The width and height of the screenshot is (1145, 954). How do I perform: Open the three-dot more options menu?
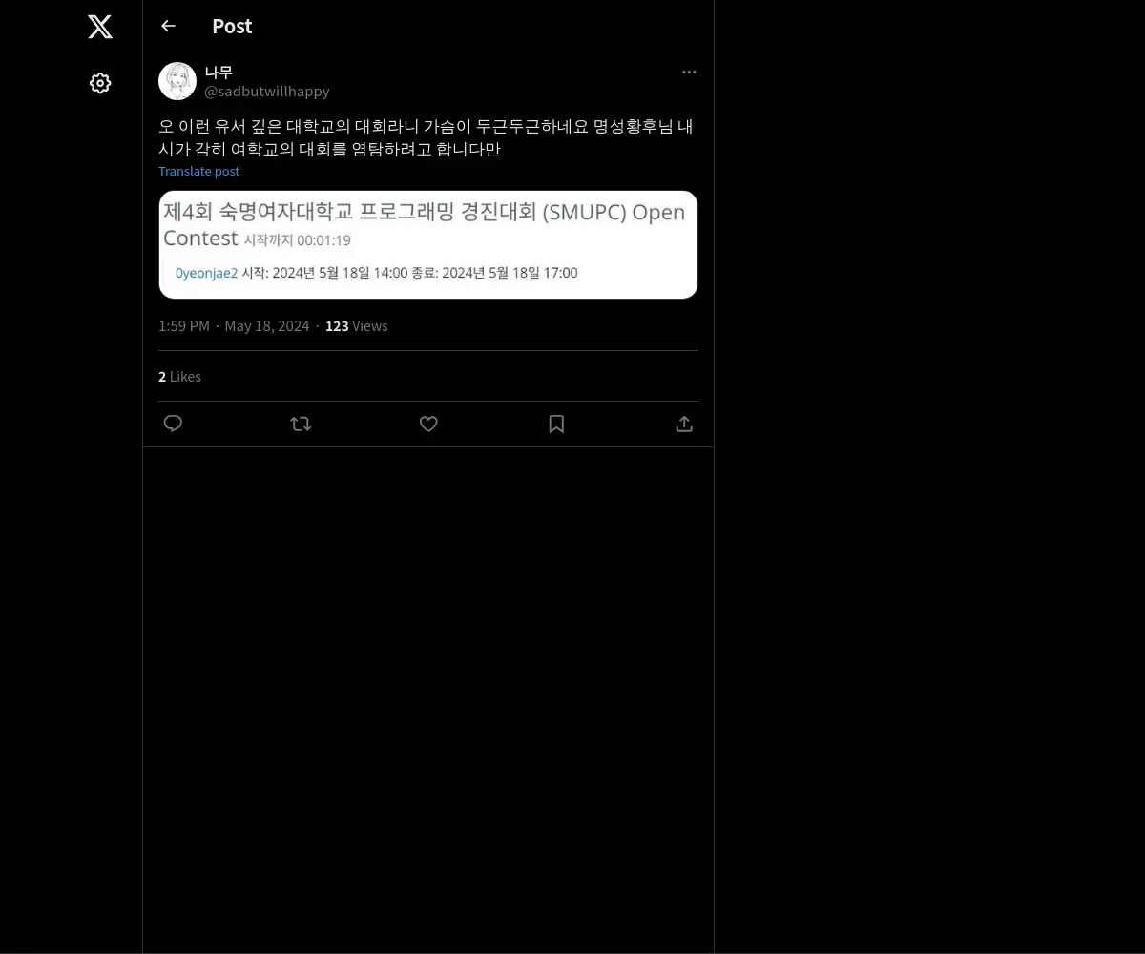689,72
